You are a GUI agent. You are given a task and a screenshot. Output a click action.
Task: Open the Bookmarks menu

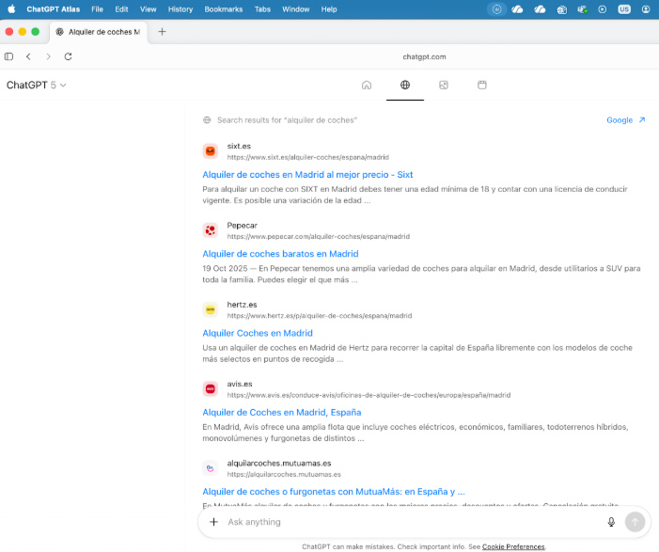[224, 8]
